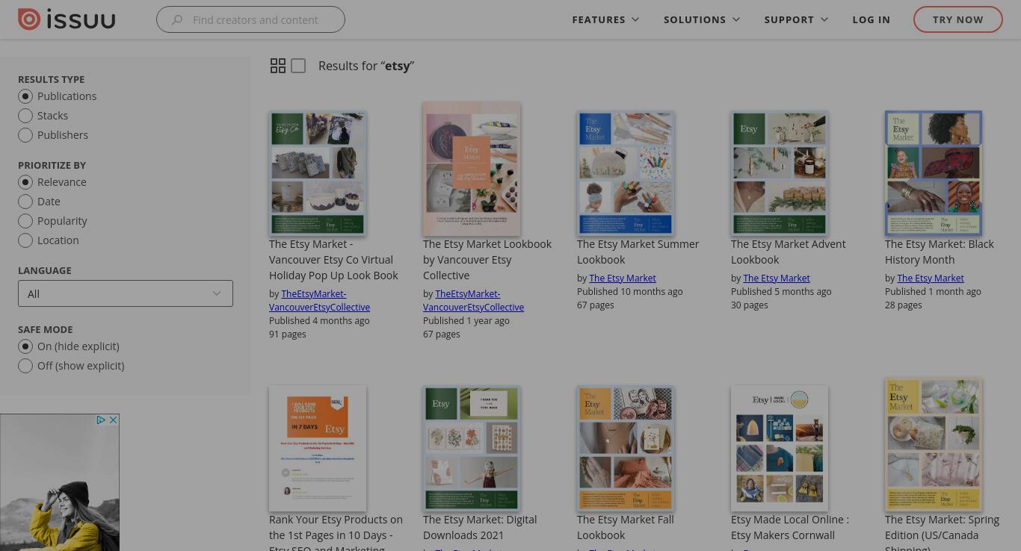Open Vancouver Etsy Co Holiday Look Book cover
Image resolution: width=1021 pixels, height=551 pixels.
coord(318,173)
